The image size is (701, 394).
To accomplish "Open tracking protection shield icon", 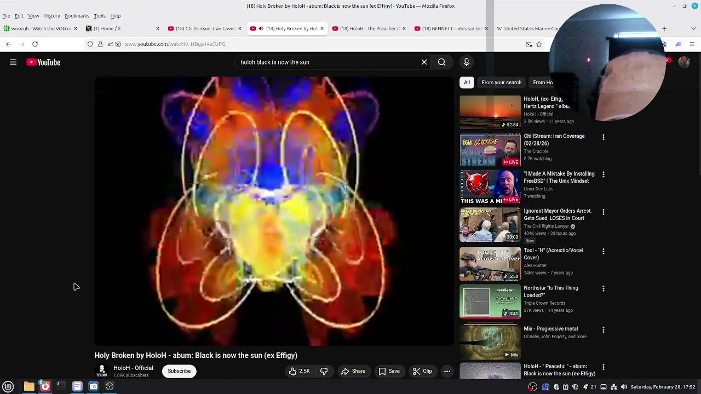I will (90, 44).
